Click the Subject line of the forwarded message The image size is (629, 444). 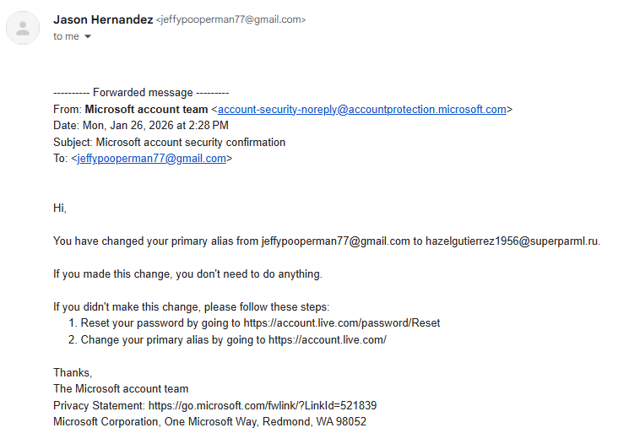[170, 143]
